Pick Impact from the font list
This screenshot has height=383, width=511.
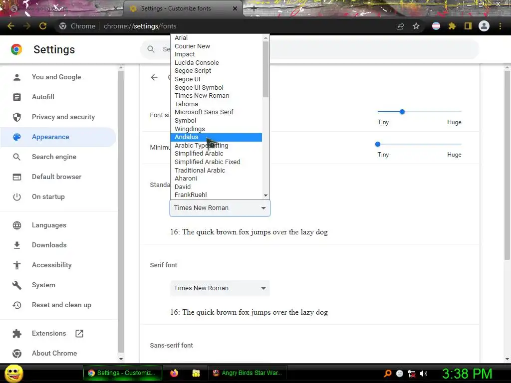pyautogui.click(x=216, y=54)
